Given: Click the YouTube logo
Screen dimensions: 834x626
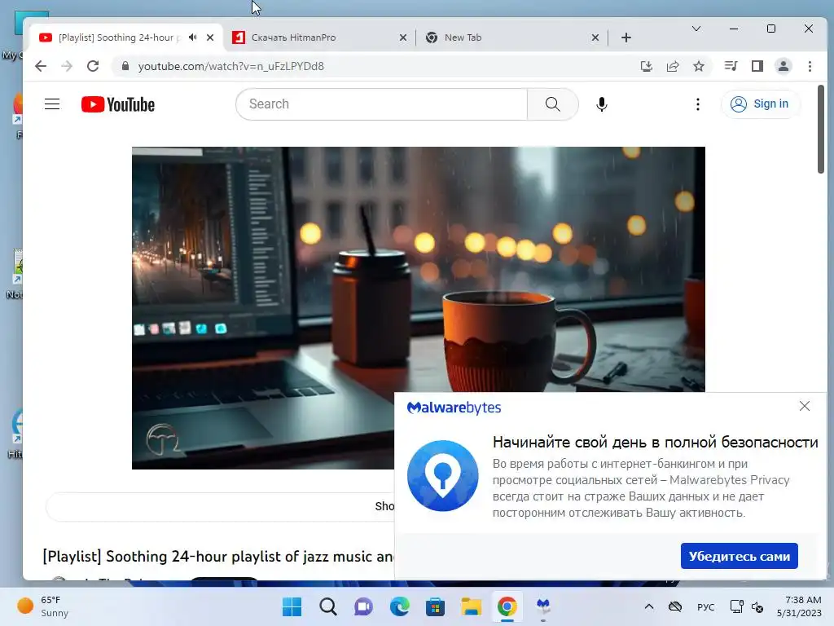Looking at the screenshot, I should coord(118,104).
